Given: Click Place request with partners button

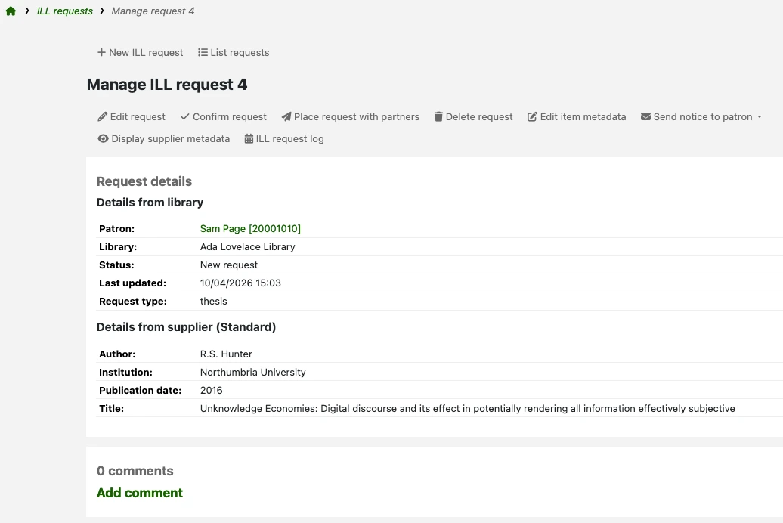Looking at the screenshot, I should tap(351, 117).
